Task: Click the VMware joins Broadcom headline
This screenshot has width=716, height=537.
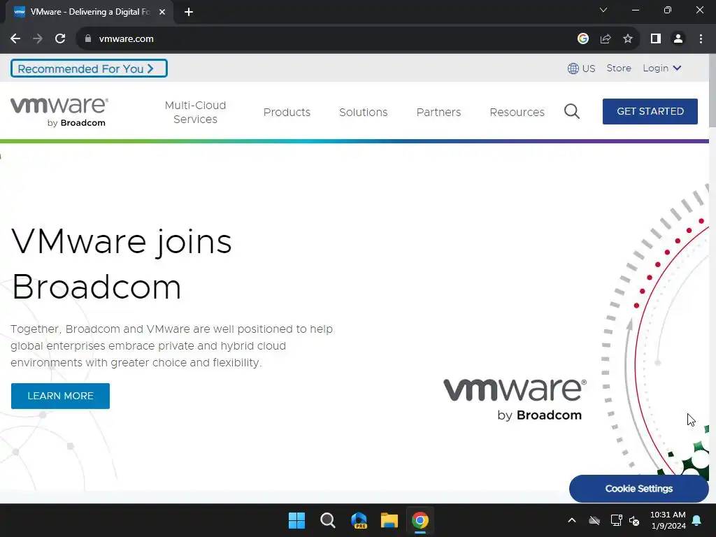Action: (x=122, y=264)
